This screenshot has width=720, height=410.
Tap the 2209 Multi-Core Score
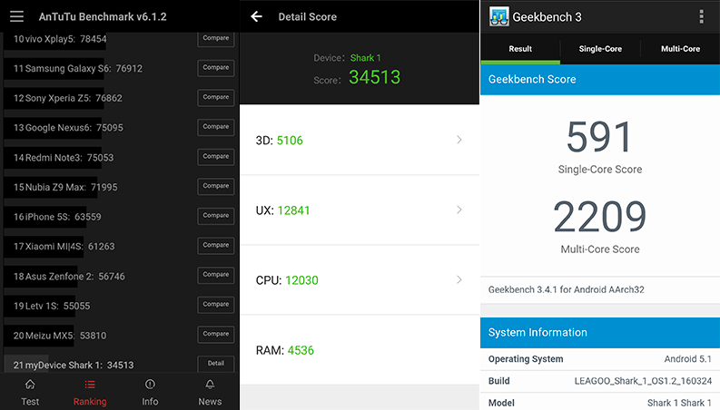[x=599, y=217]
